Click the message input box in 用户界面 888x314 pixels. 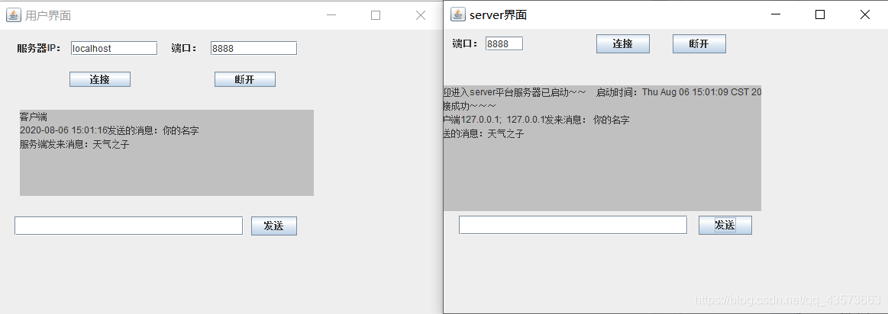pos(128,226)
